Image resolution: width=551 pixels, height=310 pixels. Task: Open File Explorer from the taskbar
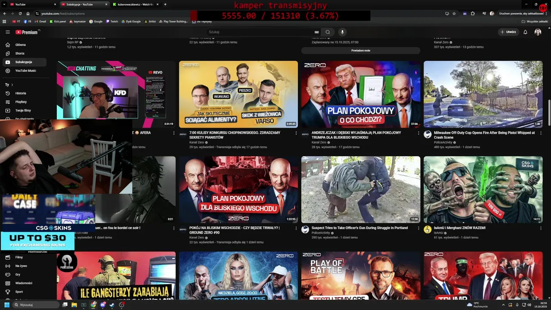point(74,305)
